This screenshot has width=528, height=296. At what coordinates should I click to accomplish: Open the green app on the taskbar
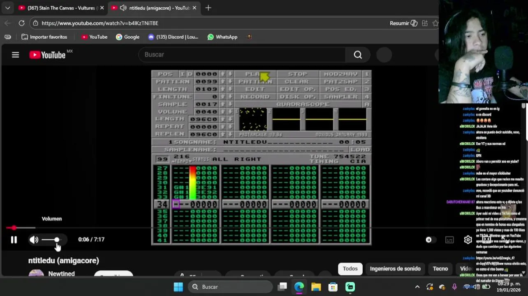coord(350,287)
